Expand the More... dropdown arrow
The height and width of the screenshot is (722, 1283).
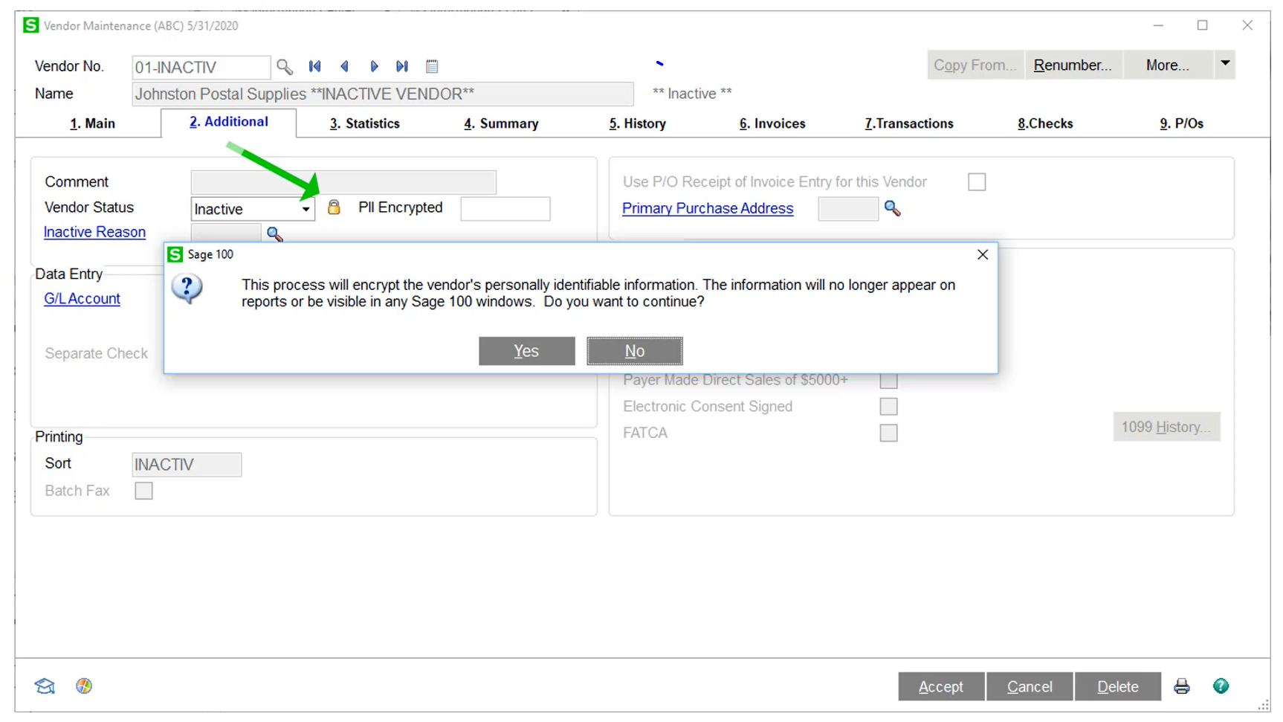coord(1225,65)
